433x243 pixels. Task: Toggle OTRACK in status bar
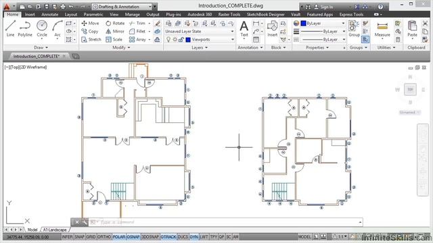[x=168, y=237]
